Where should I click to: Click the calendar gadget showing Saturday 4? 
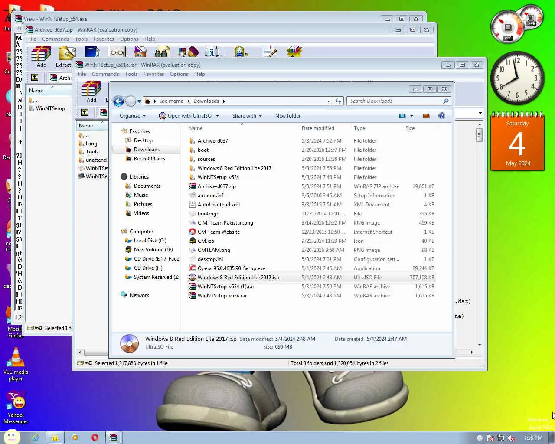coord(518,142)
